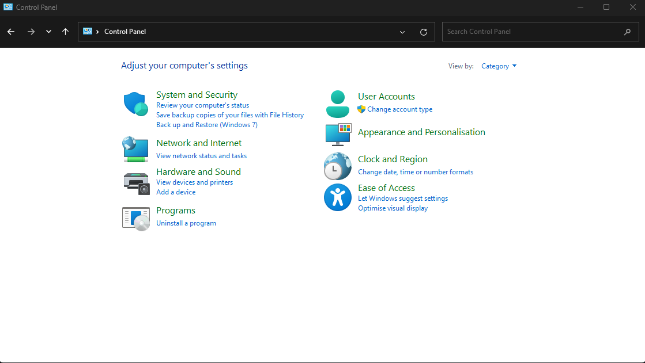Open the View by Category dropdown
This screenshot has height=363, width=645.
click(x=499, y=66)
